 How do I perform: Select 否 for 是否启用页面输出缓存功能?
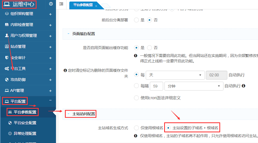pos(149,48)
